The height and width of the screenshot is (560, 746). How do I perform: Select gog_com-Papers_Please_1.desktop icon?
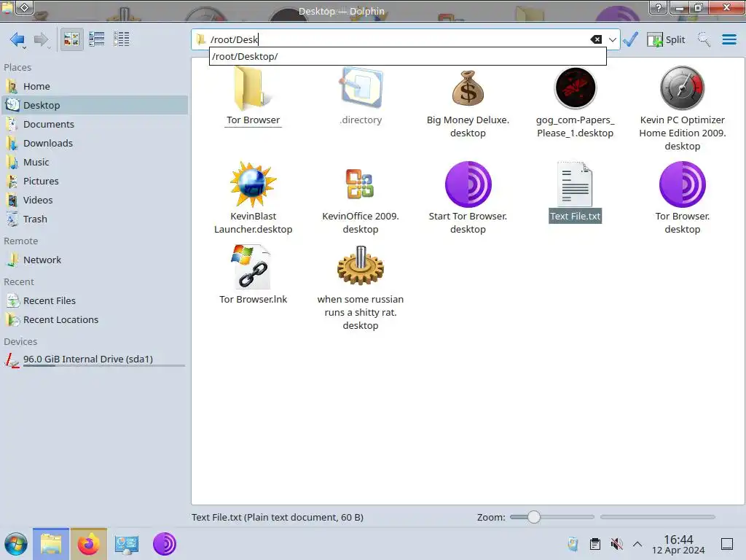[x=576, y=88]
